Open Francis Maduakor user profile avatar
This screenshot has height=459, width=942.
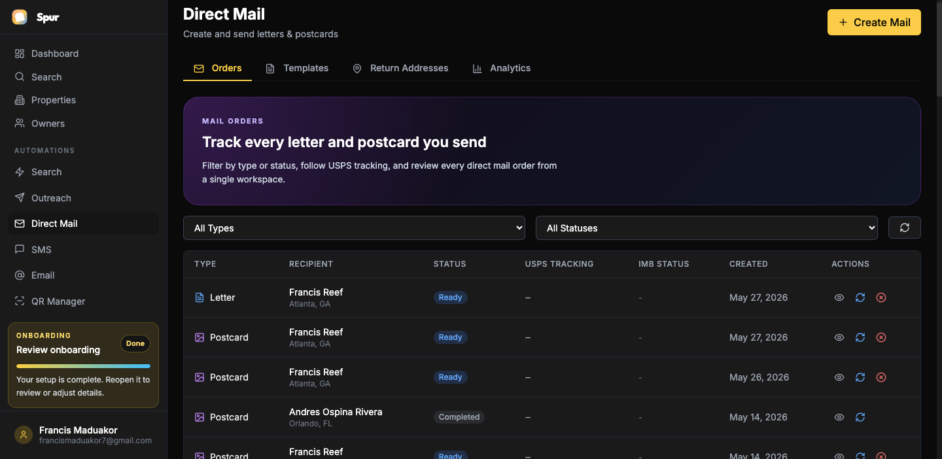(x=24, y=435)
